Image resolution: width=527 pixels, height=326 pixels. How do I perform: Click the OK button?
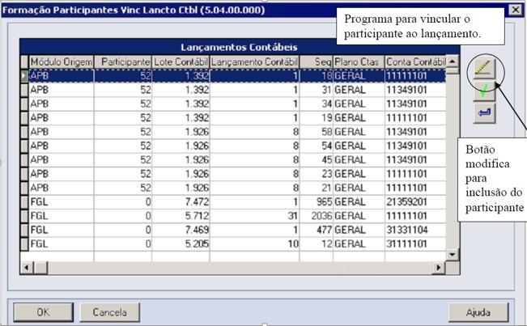click(x=44, y=312)
